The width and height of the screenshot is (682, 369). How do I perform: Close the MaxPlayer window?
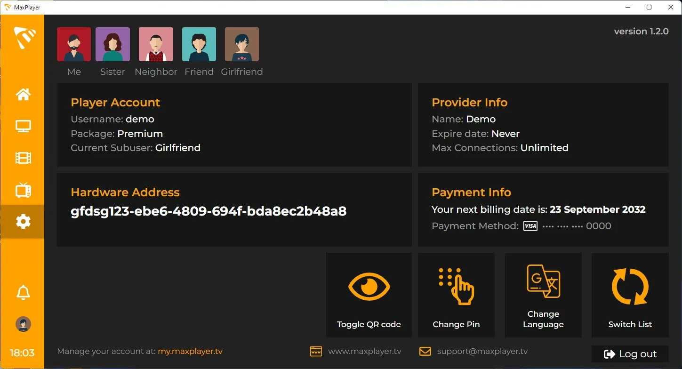tap(671, 7)
